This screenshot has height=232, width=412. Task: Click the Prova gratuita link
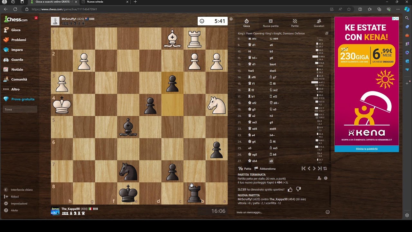19,99
